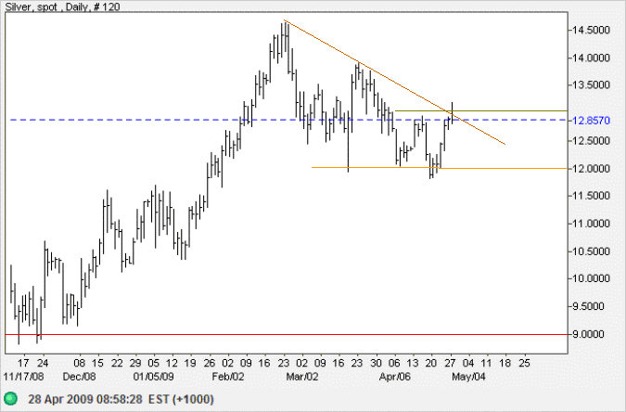Click the 11/17/08 date axis label
626x412 pixels.
coord(23,377)
